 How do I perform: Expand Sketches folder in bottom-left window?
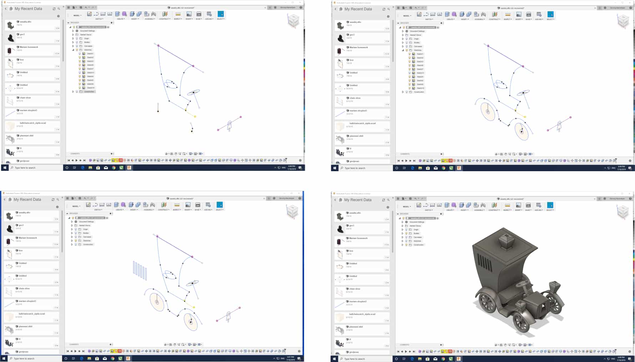click(72, 241)
